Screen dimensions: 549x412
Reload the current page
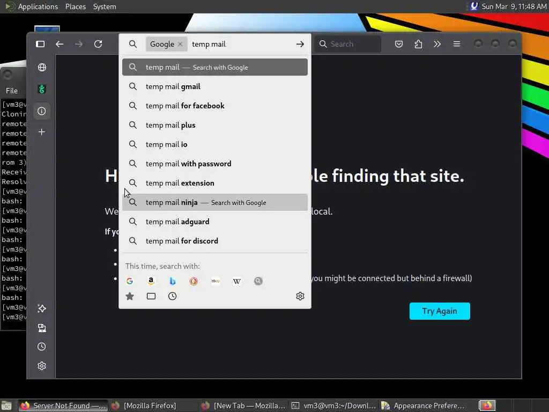(98, 44)
